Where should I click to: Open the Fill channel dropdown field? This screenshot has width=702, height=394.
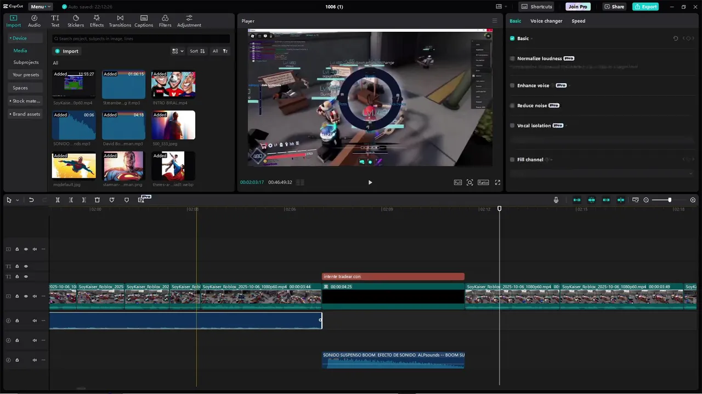pos(602,173)
